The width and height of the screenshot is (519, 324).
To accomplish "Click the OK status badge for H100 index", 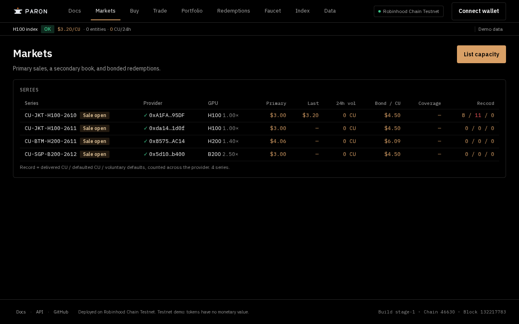I will pyautogui.click(x=47, y=29).
